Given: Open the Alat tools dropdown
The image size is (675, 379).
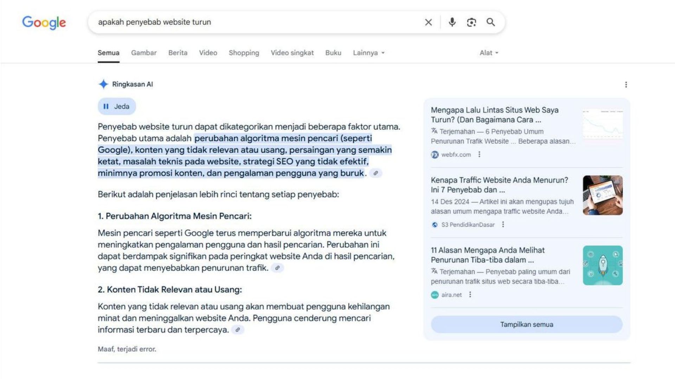Looking at the screenshot, I should pos(489,53).
